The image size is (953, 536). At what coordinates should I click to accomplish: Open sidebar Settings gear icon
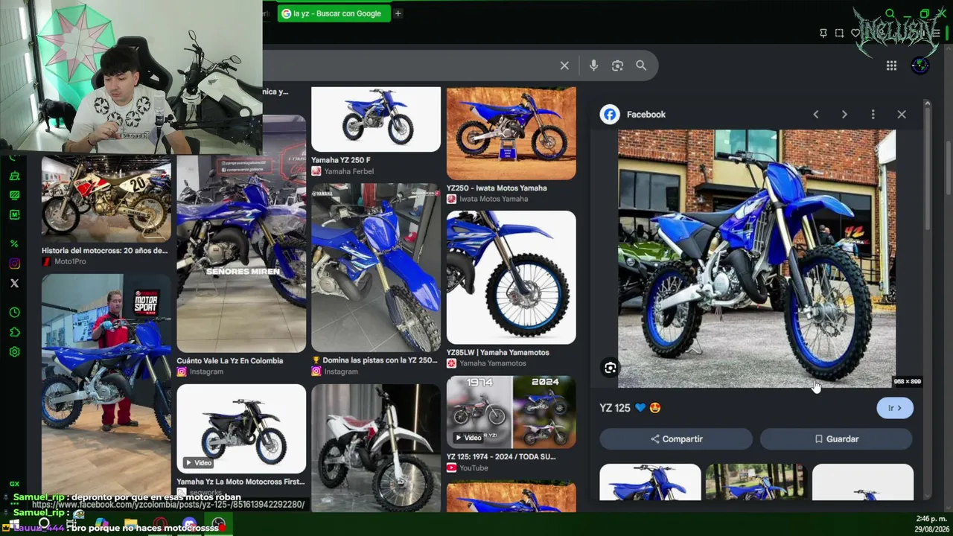[x=14, y=352]
